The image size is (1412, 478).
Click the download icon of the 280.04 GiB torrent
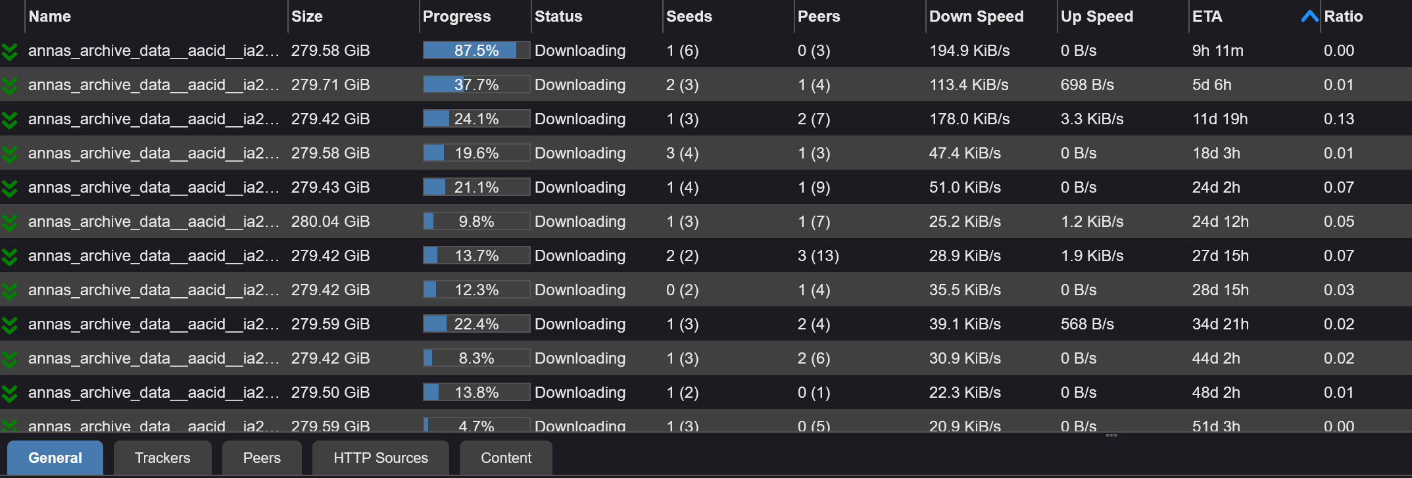coord(9,222)
